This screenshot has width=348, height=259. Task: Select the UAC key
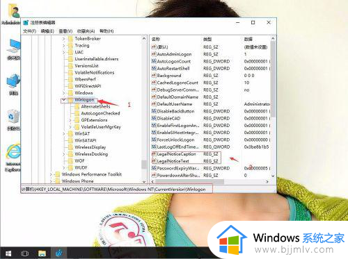[x=79, y=52]
